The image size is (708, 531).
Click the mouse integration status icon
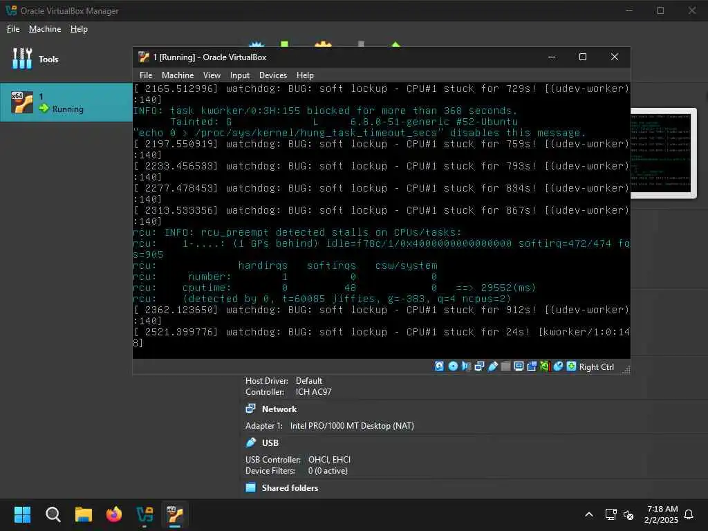pos(559,366)
